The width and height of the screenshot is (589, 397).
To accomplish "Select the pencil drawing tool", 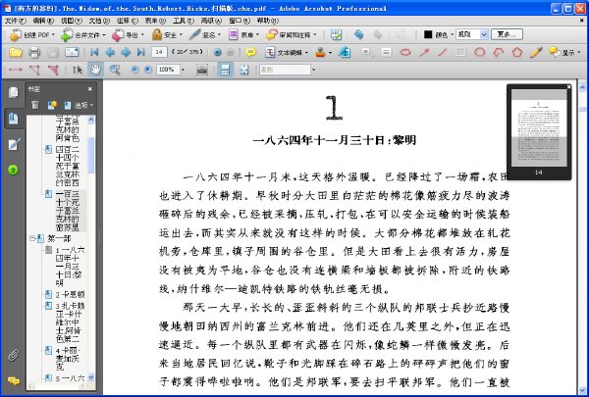I will pos(536,53).
